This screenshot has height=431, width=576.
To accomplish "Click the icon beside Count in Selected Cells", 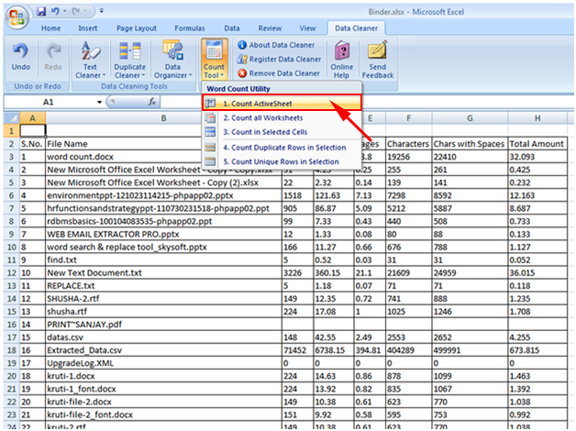I will click(x=210, y=132).
